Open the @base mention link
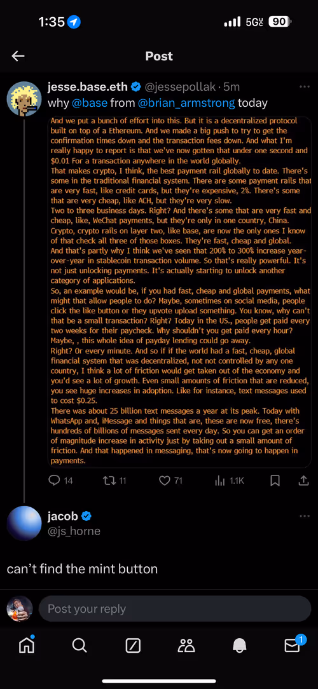318x689 pixels. 89,103
